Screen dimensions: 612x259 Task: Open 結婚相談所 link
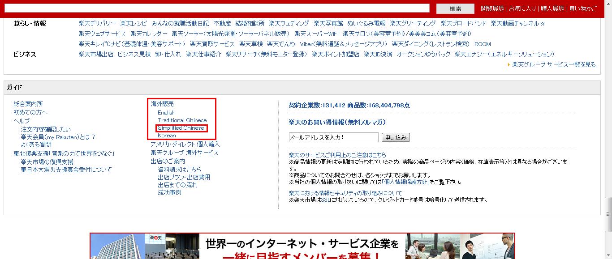coord(250,23)
